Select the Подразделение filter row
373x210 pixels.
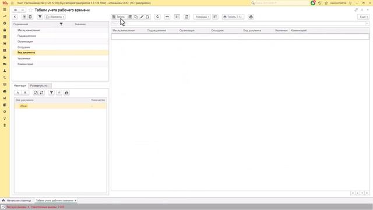[61, 36]
